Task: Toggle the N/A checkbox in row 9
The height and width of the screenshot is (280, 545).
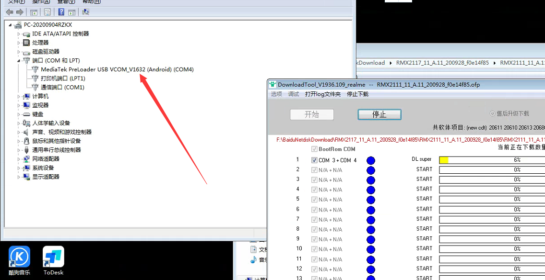Action: [x=314, y=239]
